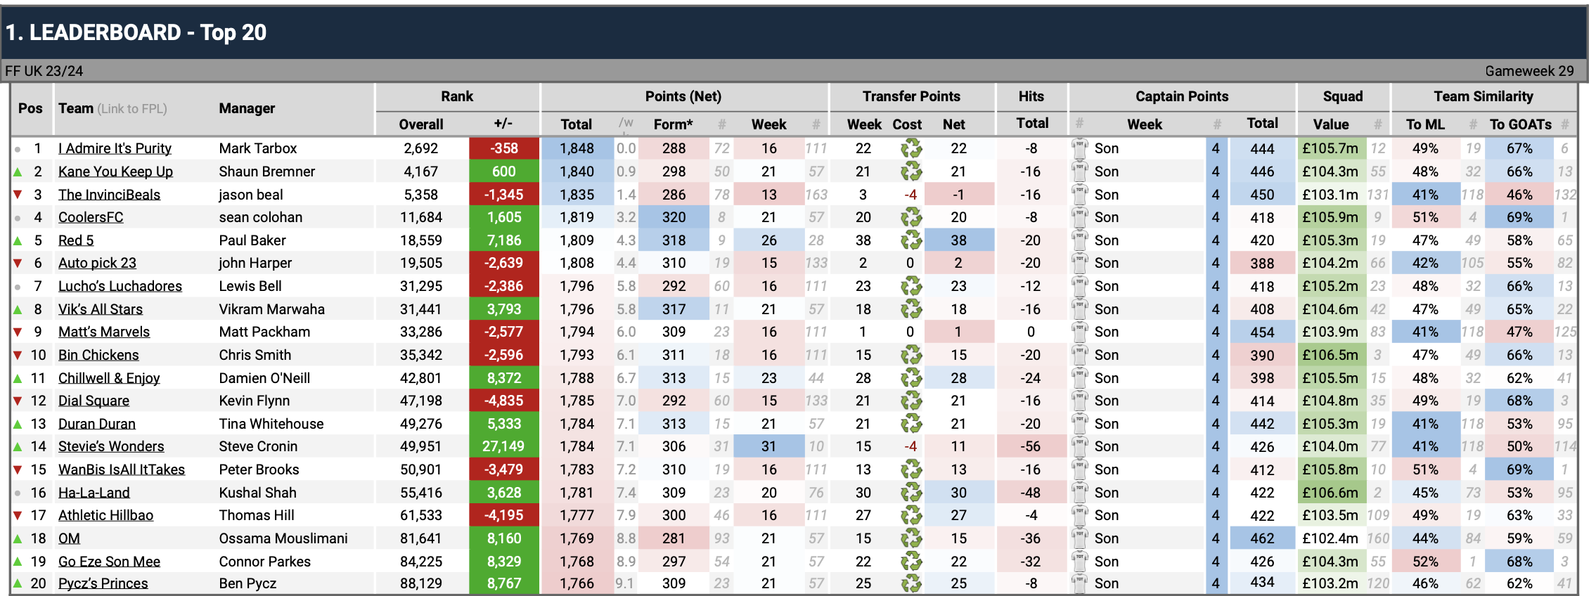Select the green 27,149 rank change cell
The width and height of the screenshot is (1596, 596).
click(x=503, y=446)
